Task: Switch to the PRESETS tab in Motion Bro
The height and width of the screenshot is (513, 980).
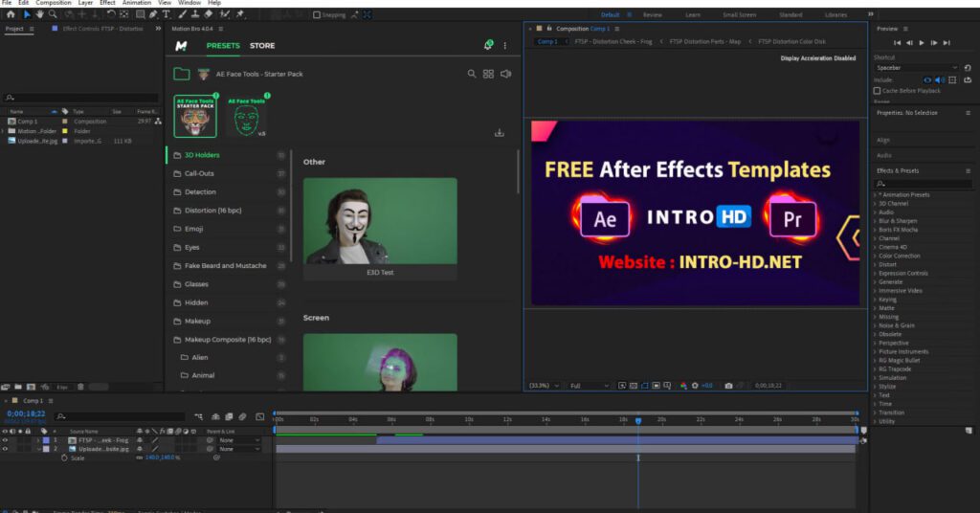Action: [223, 46]
